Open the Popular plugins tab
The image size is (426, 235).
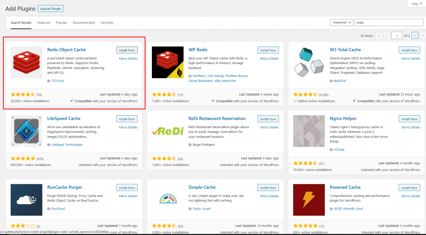(62, 22)
